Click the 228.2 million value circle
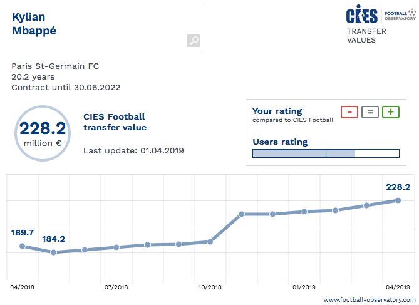 [42, 132]
